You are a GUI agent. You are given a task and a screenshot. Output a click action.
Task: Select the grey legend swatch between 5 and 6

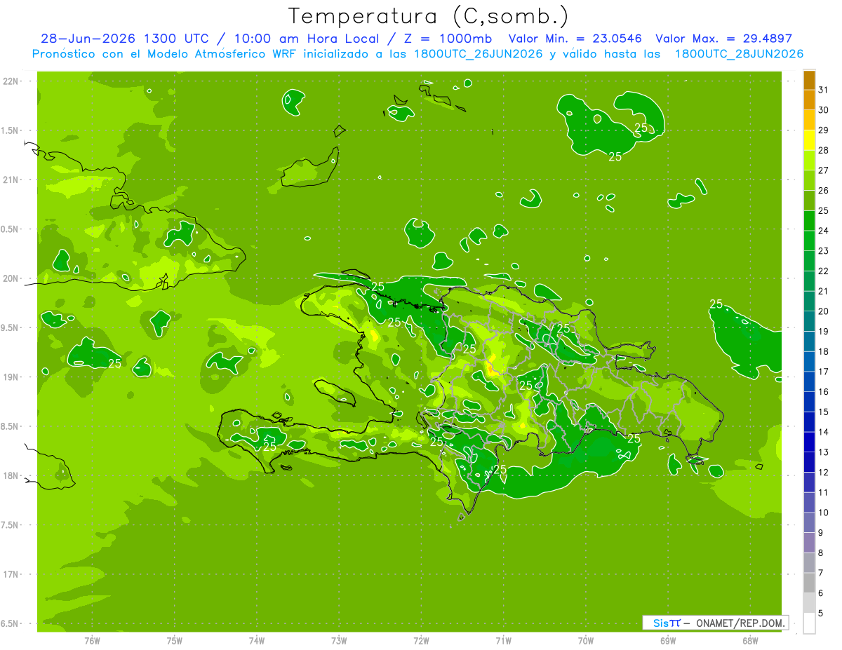pos(809,603)
